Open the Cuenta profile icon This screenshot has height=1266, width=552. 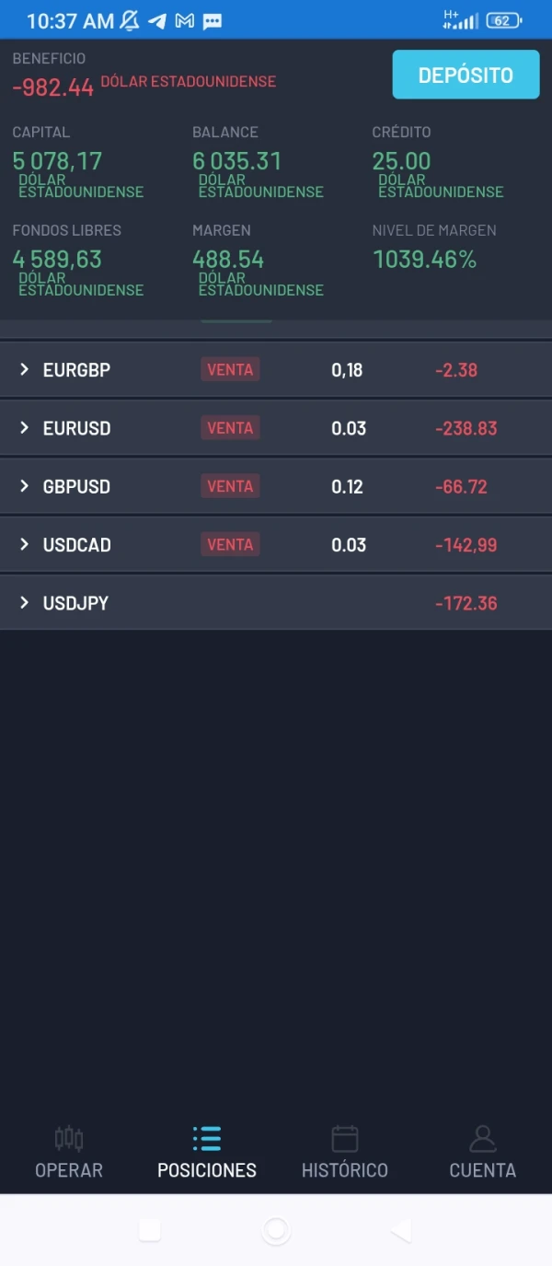pos(482,1139)
